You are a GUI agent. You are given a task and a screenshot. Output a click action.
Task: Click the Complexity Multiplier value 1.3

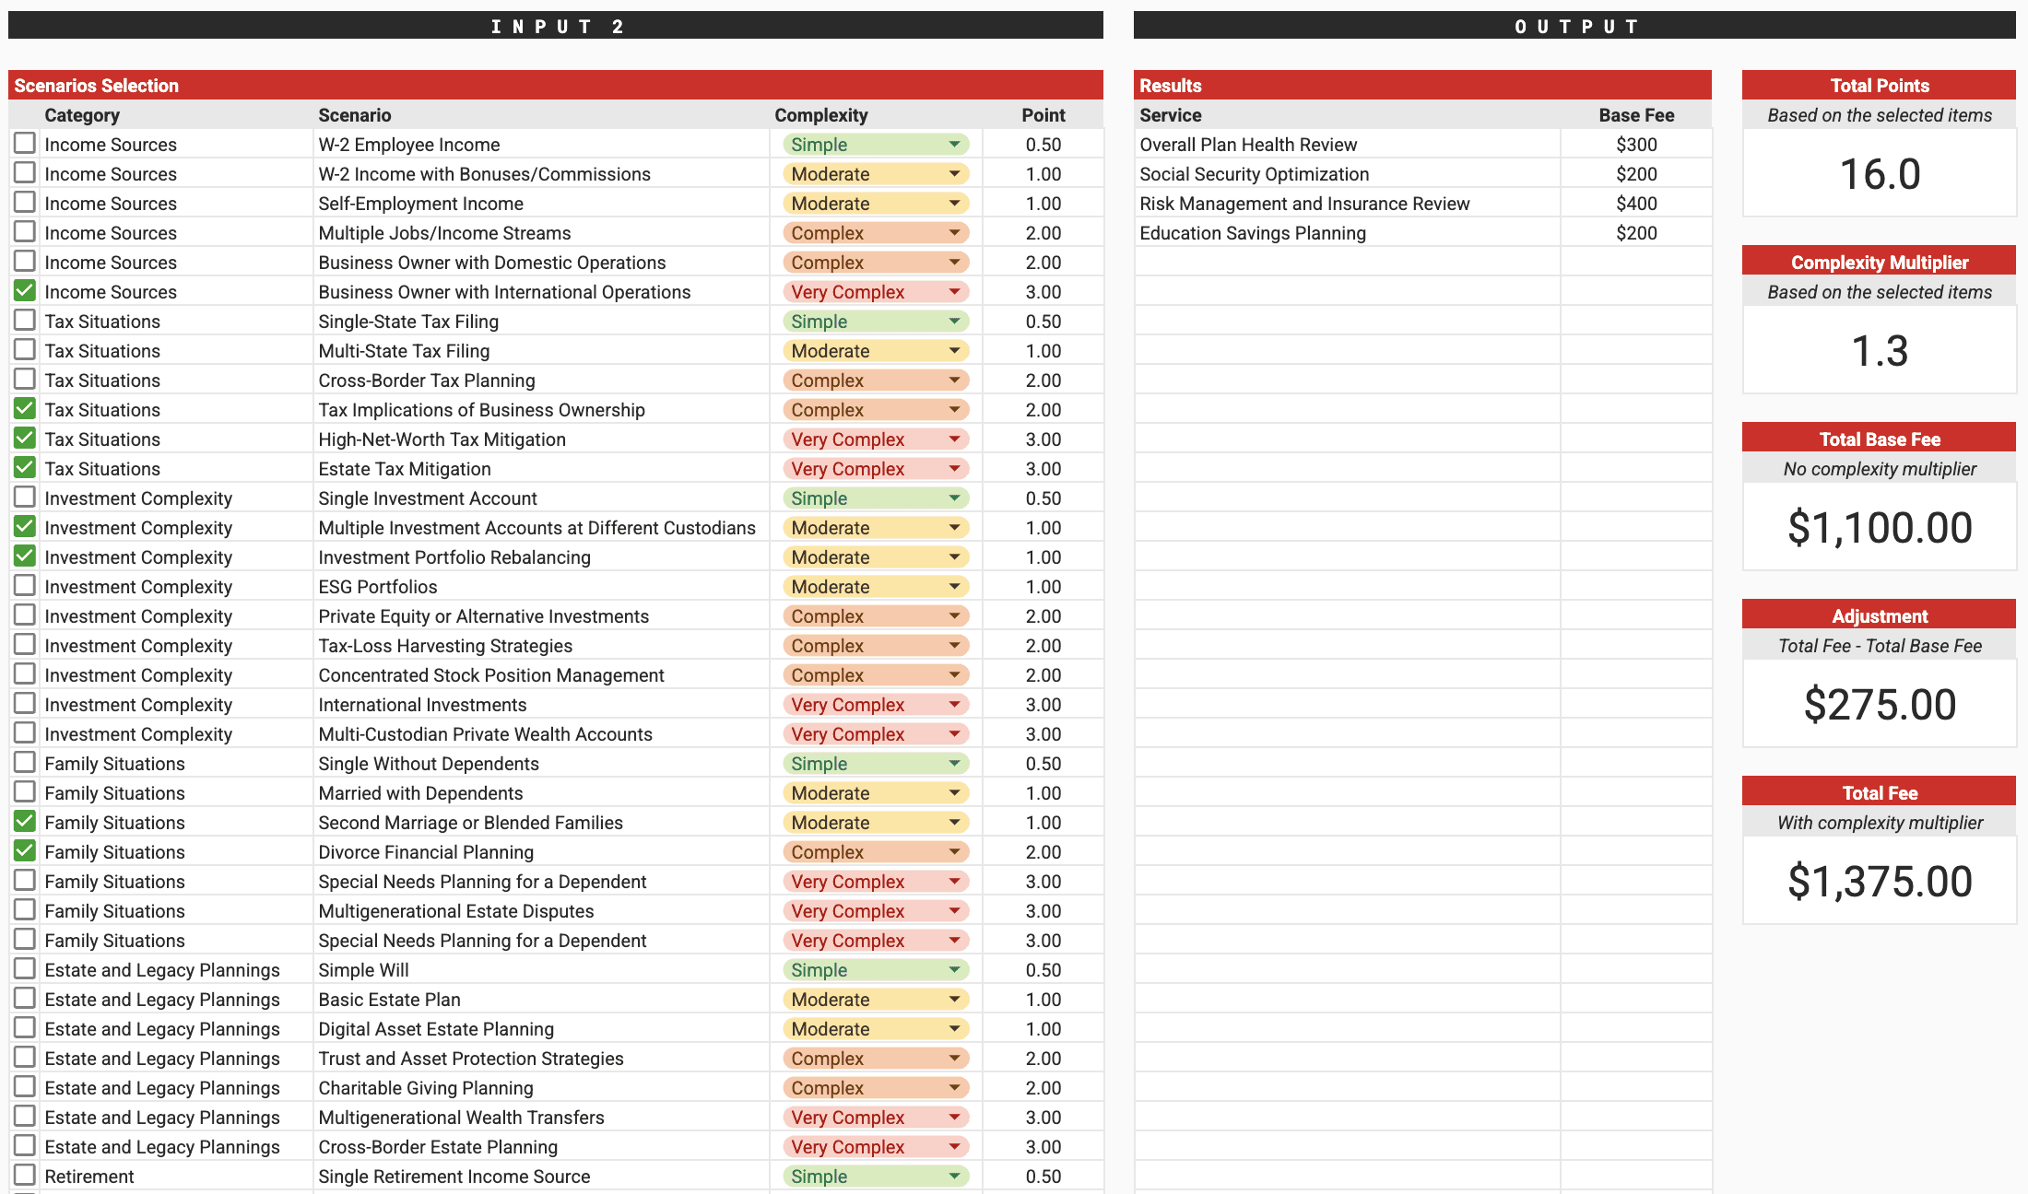[x=1879, y=351]
